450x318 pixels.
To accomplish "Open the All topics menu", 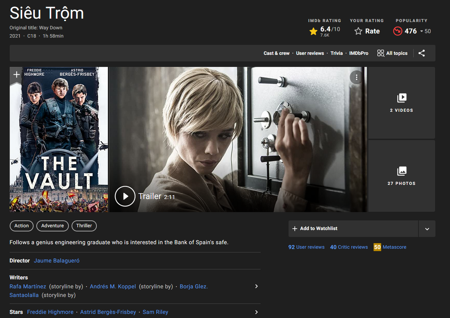I will 392,53.
